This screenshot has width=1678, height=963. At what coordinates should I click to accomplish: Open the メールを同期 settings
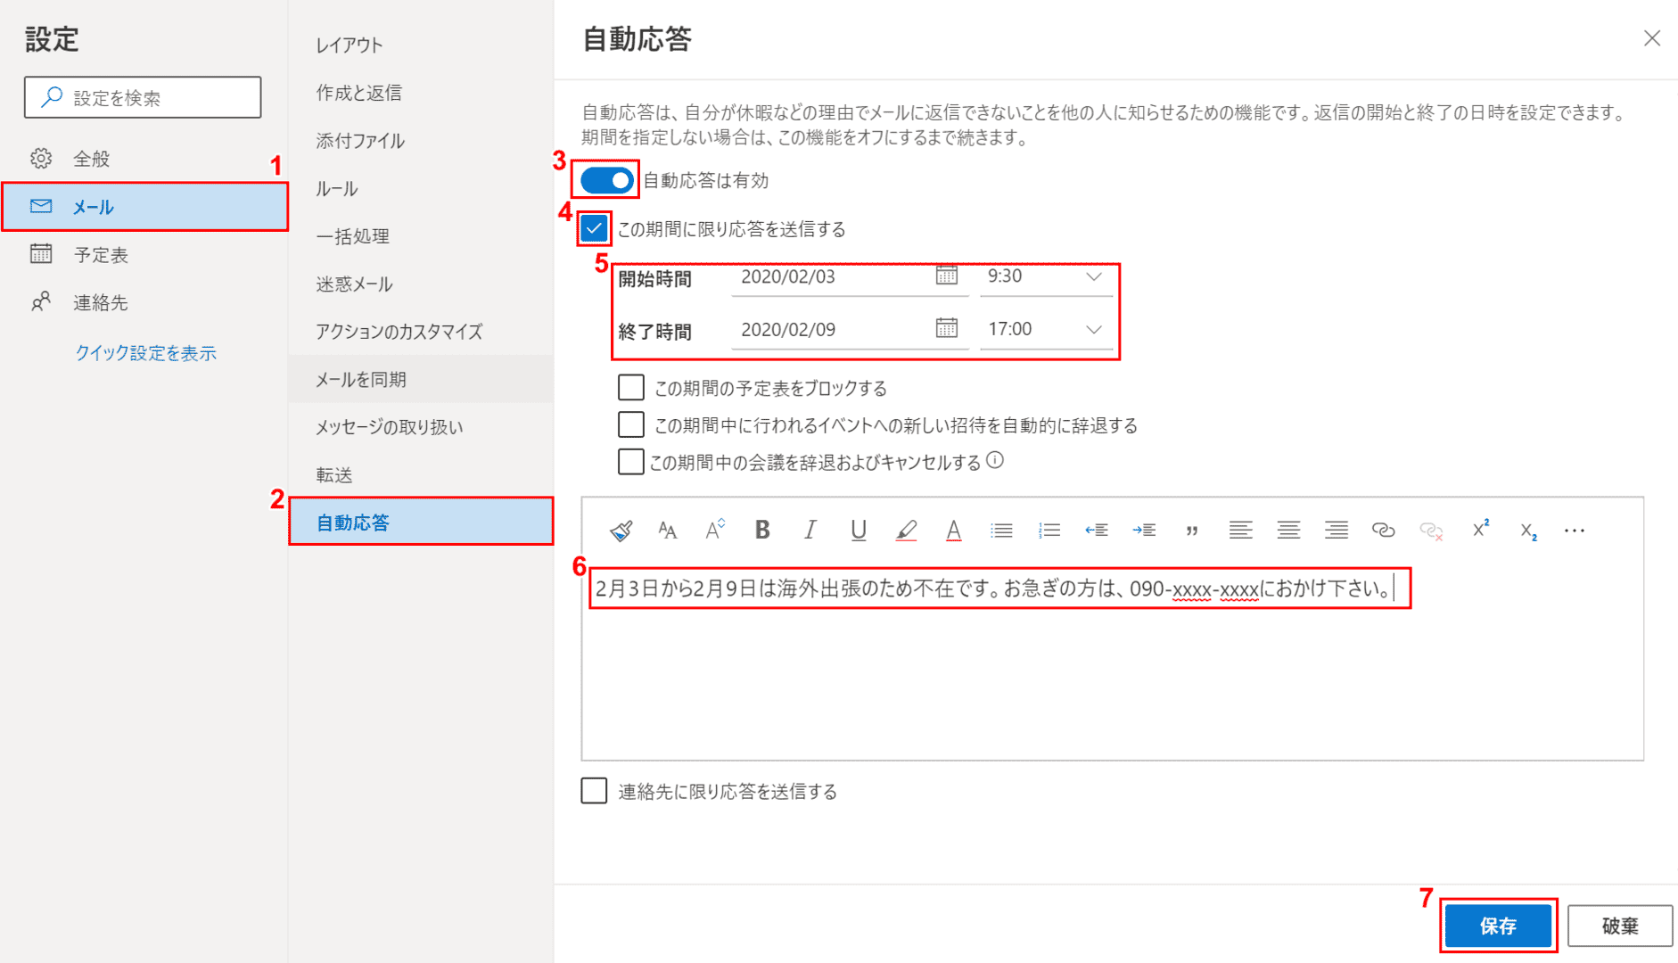point(421,380)
